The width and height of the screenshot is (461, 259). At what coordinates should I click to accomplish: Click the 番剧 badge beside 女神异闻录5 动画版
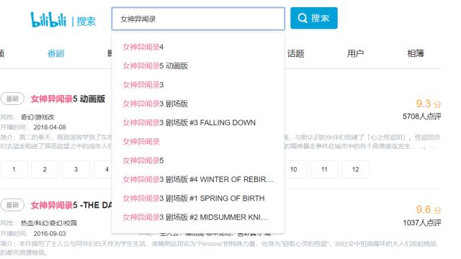pos(12,99)
